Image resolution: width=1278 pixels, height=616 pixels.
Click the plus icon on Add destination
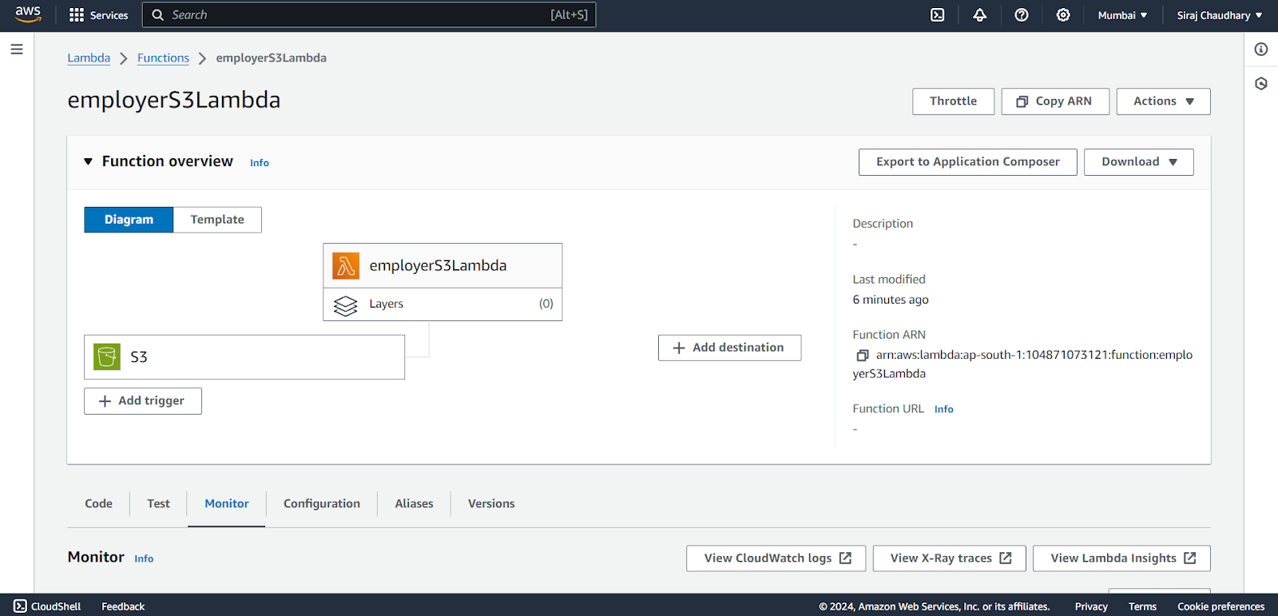tap(679, 348)
